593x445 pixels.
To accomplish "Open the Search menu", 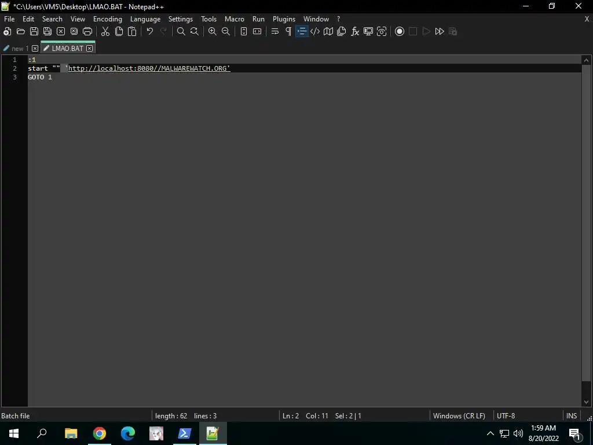I will [x=52, y=19].
